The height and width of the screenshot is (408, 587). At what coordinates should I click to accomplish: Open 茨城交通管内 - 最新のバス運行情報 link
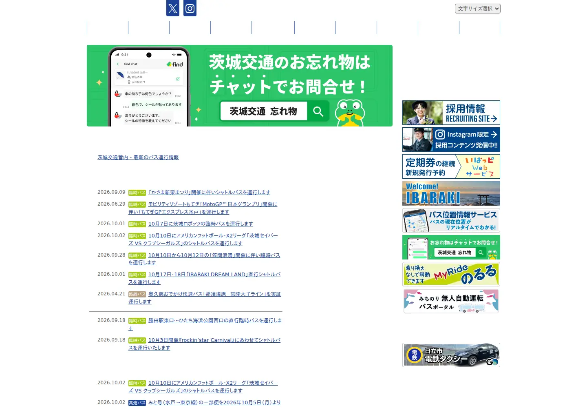pyautogui.click(x=138, y=157)
